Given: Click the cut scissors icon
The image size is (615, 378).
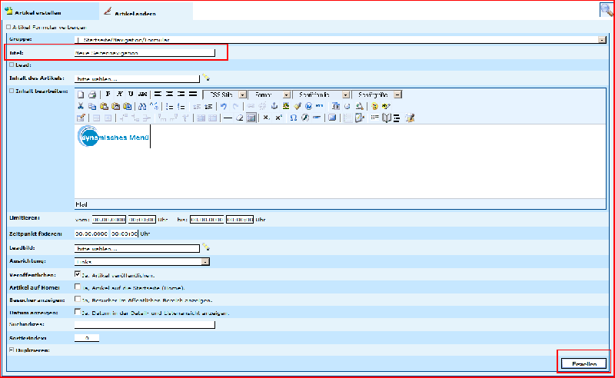Looking at the screenshot, I should click(x=81, y=106).
